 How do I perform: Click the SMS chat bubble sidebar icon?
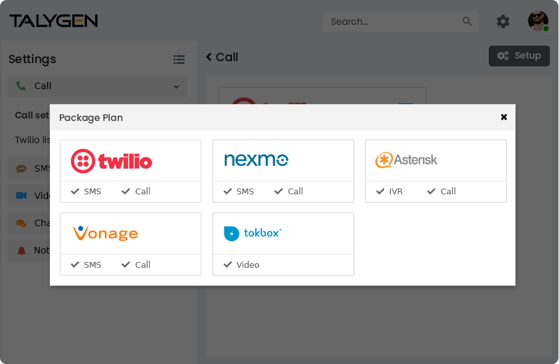point(21,168)
